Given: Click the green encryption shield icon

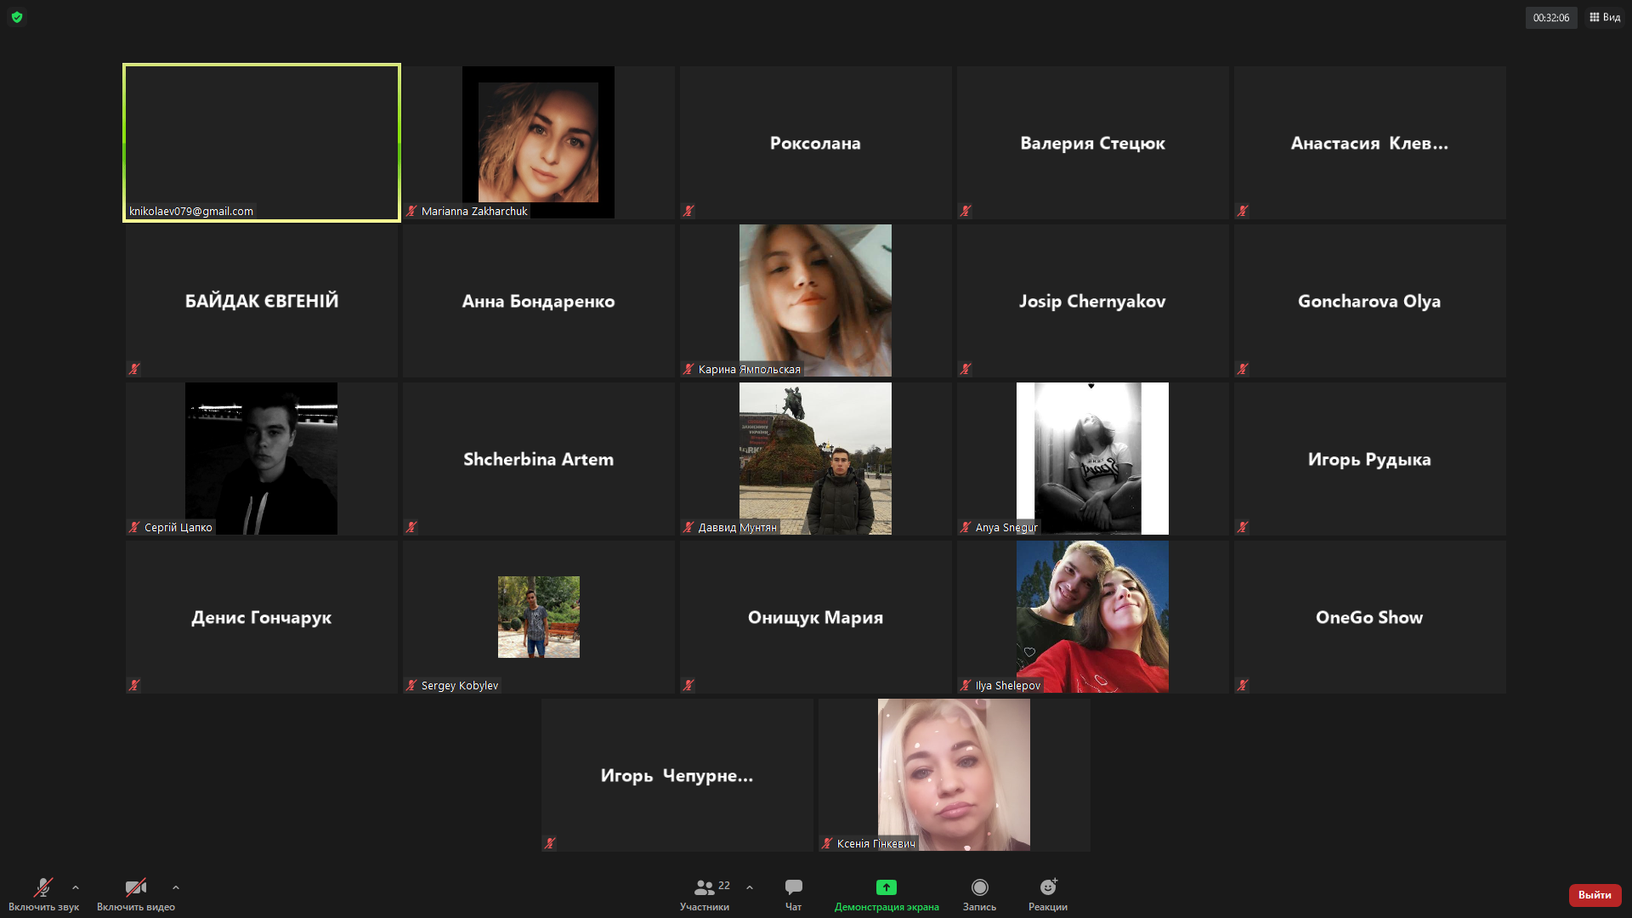Looking at the screenshot, I should (x=17, y=17).
